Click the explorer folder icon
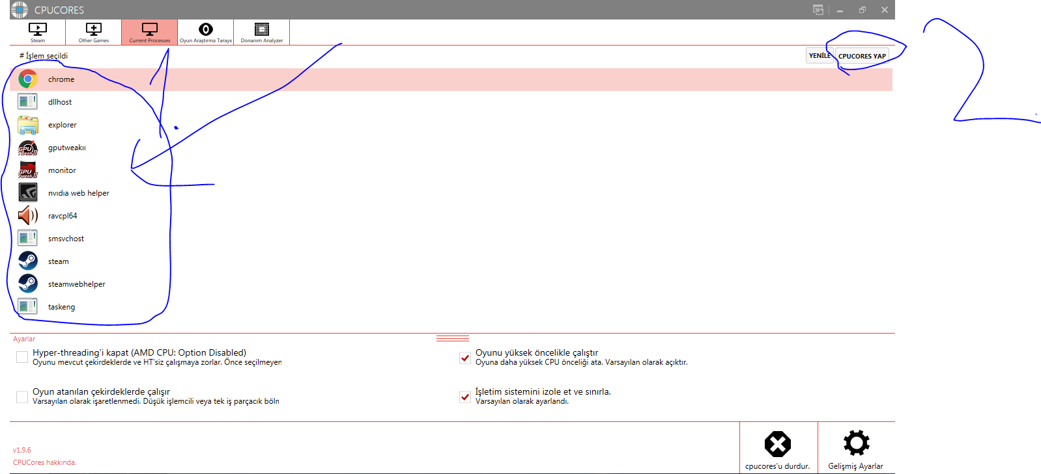 coord(28,125)
